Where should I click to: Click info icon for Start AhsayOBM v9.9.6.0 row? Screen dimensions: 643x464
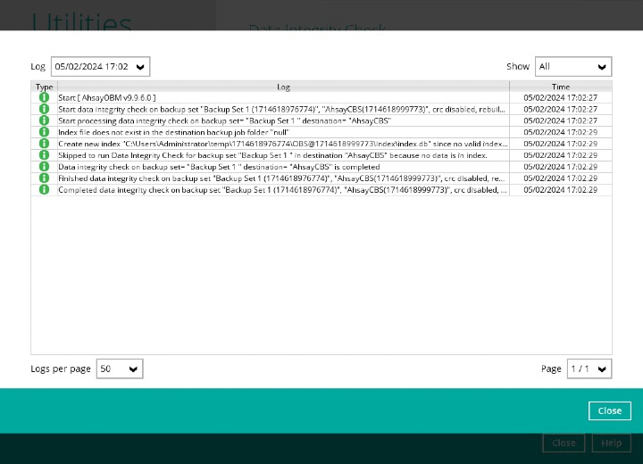[x=44, y=97]
